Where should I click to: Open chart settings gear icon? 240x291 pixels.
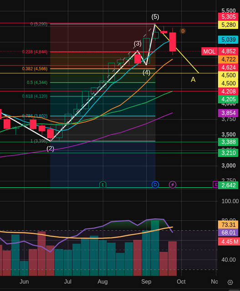(x=230, y=282)
